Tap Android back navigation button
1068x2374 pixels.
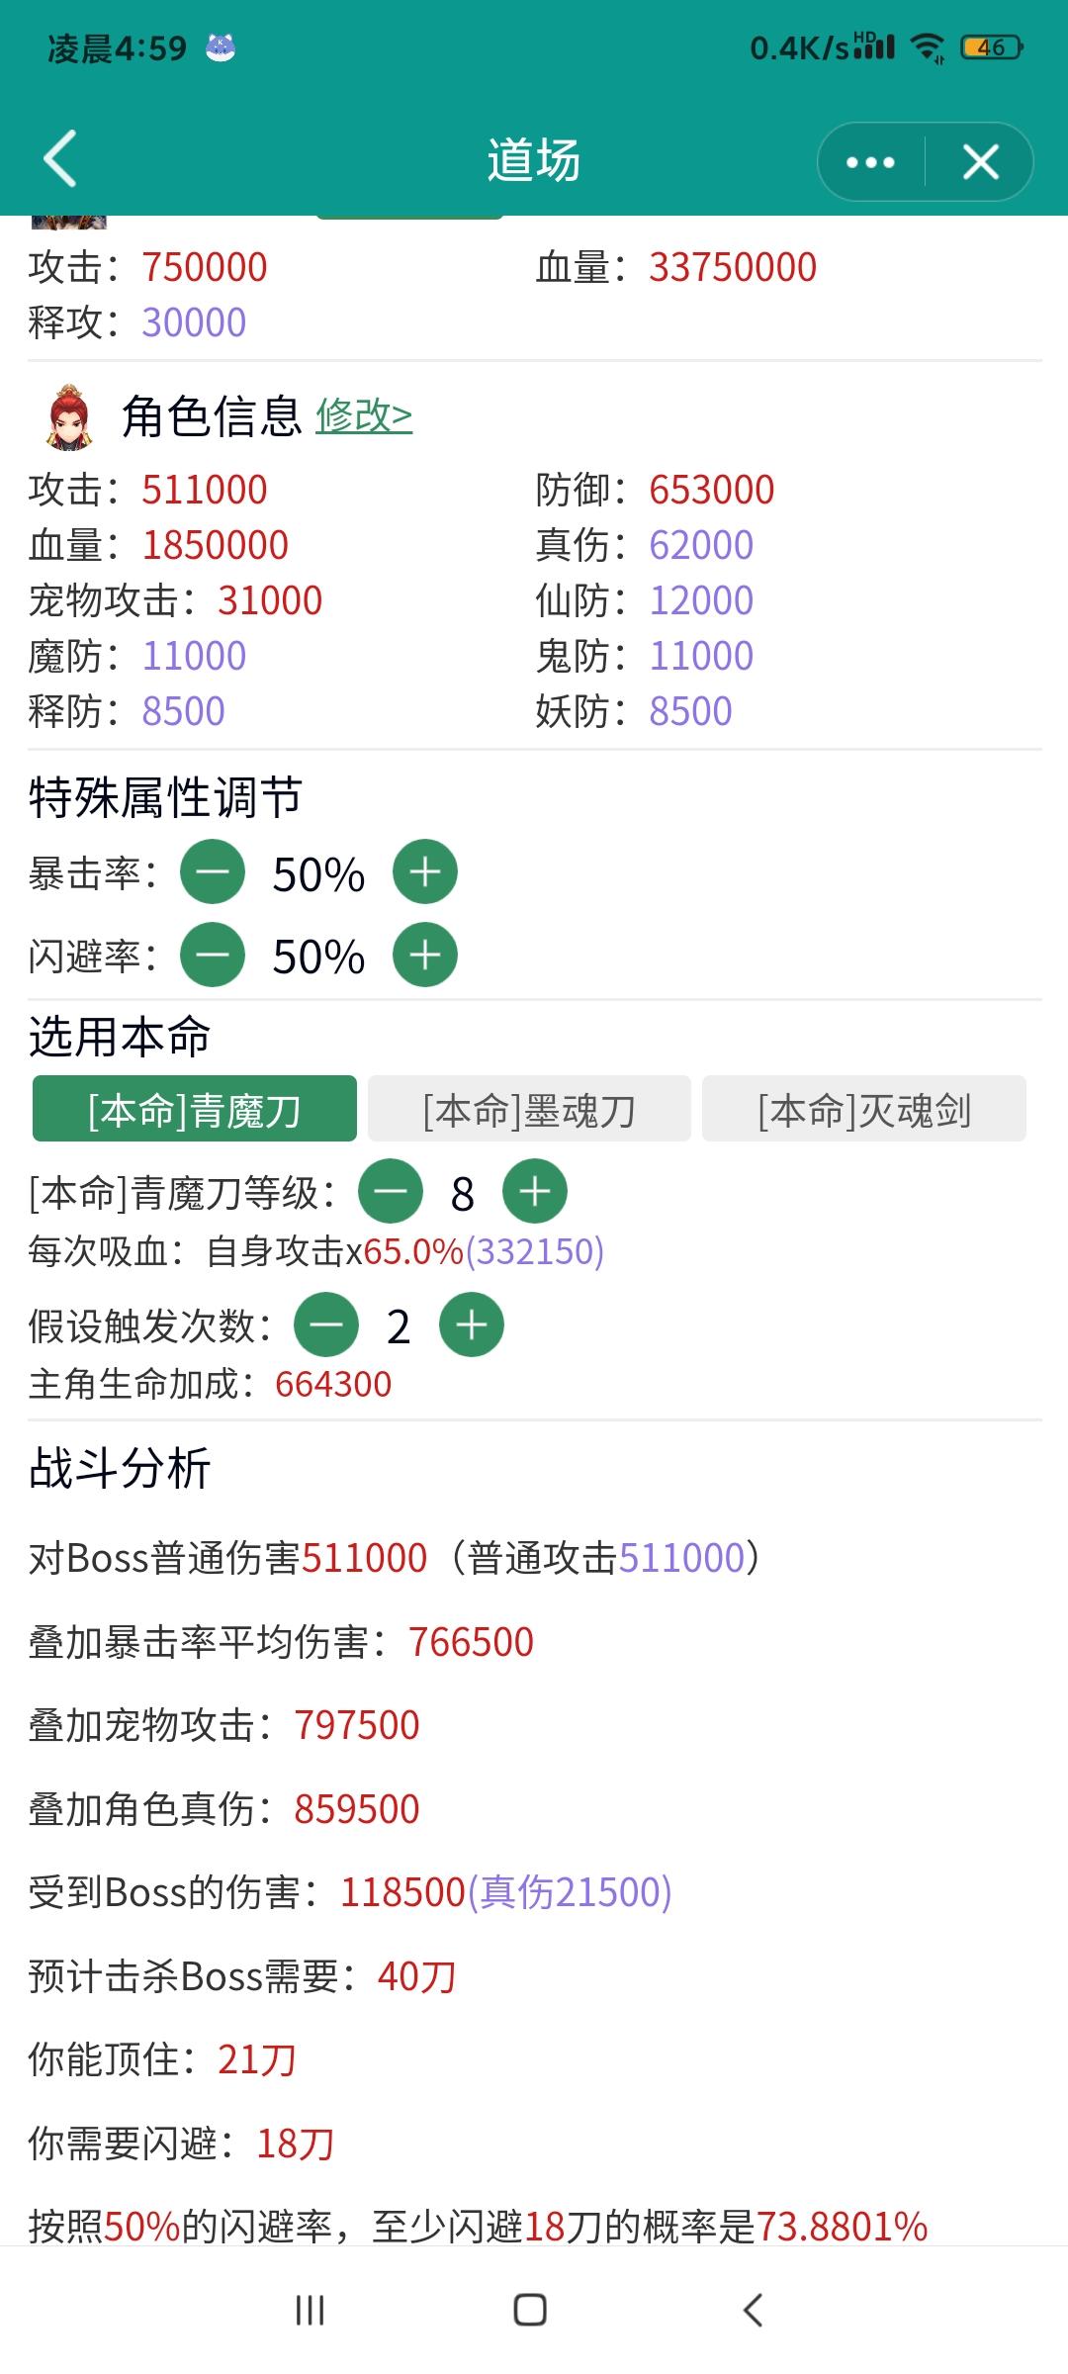(753, 2311)
